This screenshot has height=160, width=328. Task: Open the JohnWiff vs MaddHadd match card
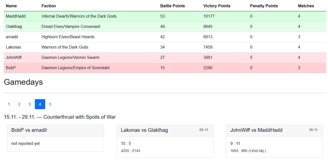tap(256, 130)
